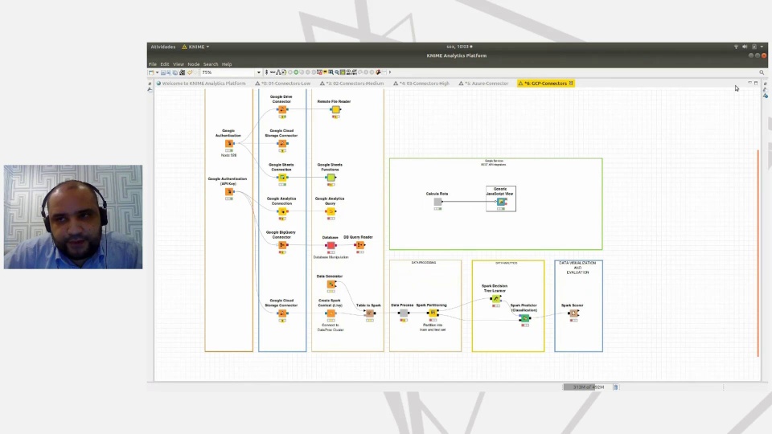Select the Data Generator node

[331, 285]
